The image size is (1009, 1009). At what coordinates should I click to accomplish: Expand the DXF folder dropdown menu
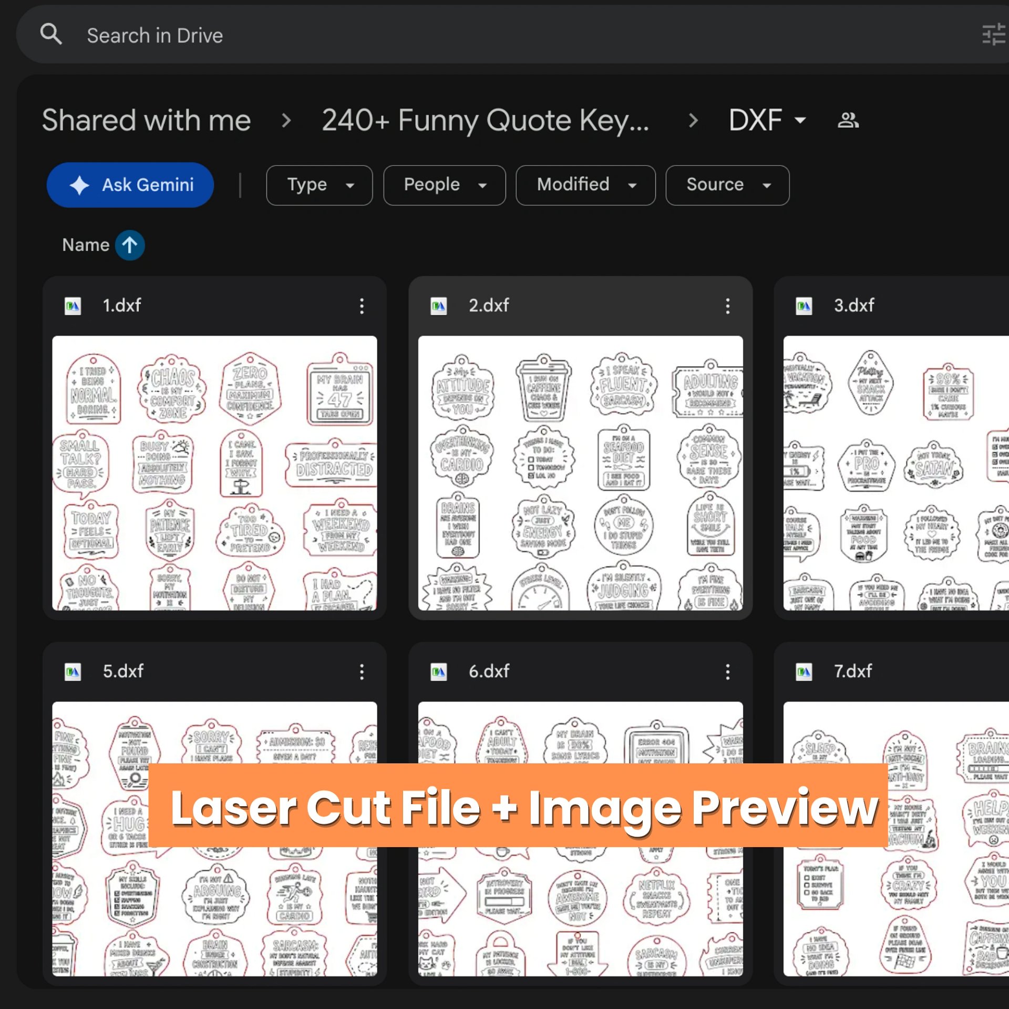(x=767, y=120)
